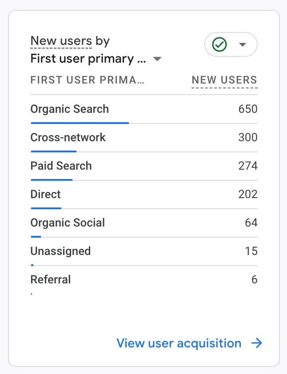Click the small blue bar under Referral
287x374 pixels.
pyautogui.click(x=32, y=294)
